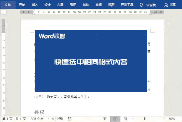
Task: Click the macro recording icon in status bar
Action: tap(69, 119)
